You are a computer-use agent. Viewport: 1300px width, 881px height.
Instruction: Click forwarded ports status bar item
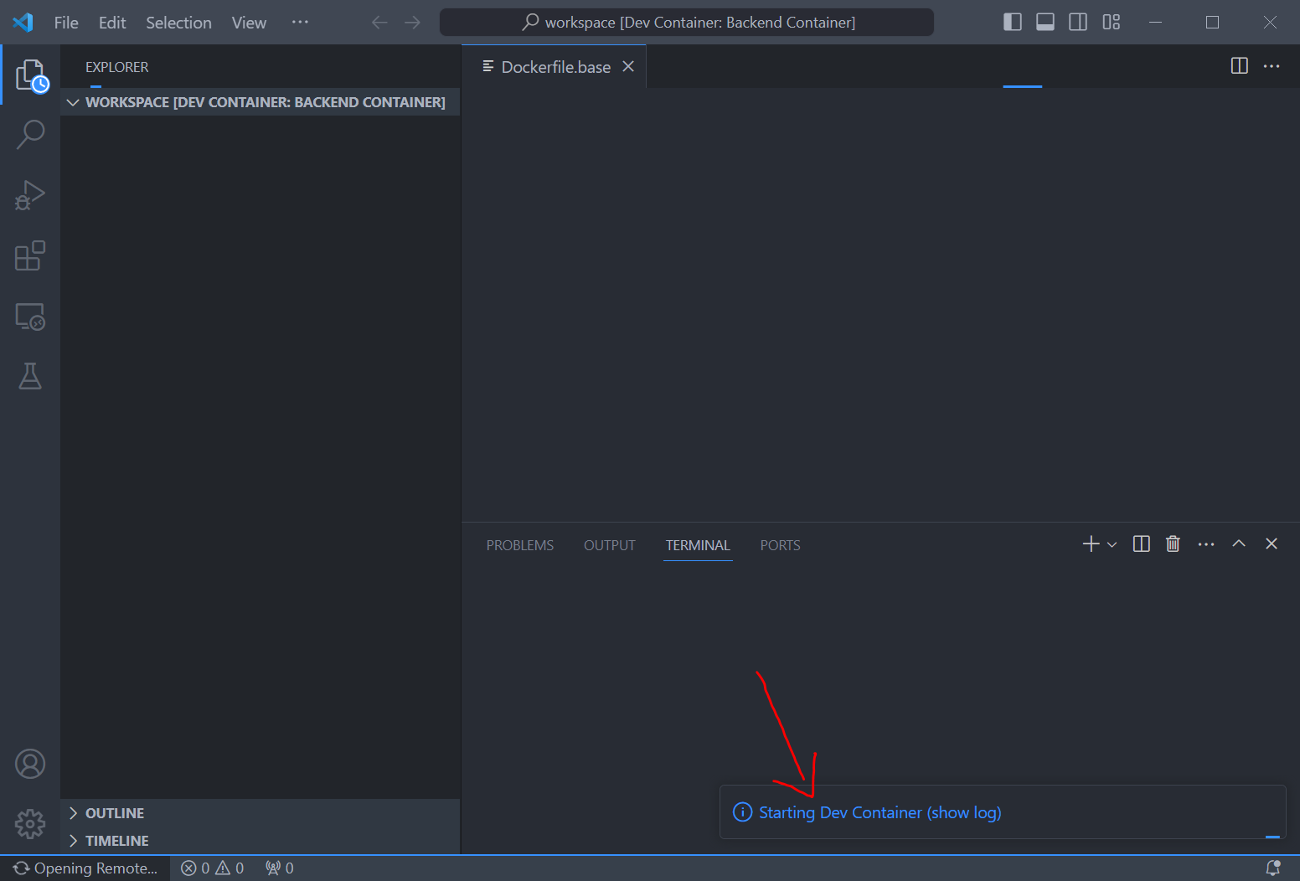[280, 868]
